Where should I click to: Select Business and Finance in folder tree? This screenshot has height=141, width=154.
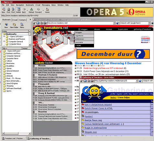[17, 39]
